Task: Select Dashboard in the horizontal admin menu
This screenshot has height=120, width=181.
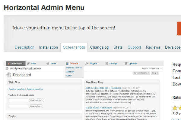Action: coord(16,64)
